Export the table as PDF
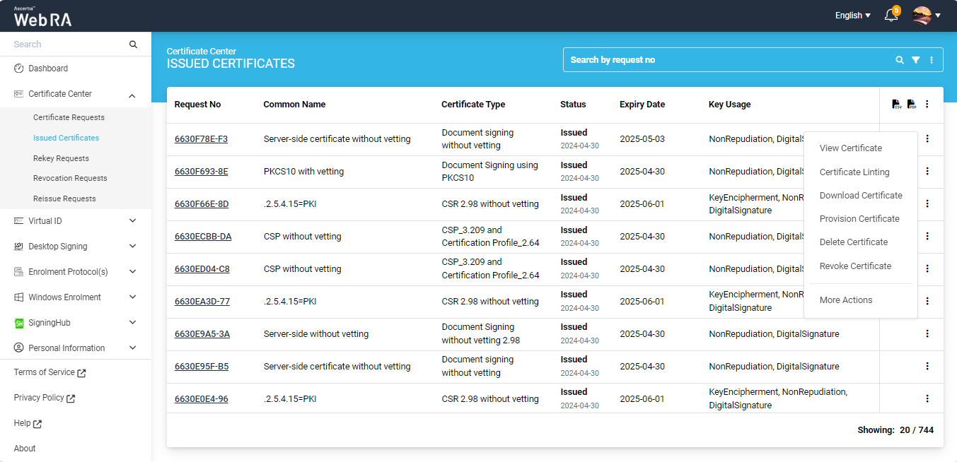 (912, 105)
